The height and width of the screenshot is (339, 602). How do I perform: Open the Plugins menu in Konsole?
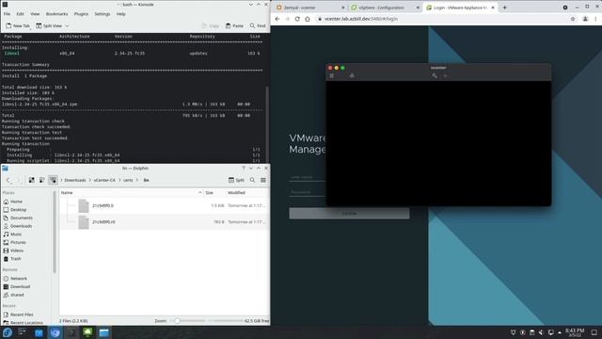click(81, 14)
